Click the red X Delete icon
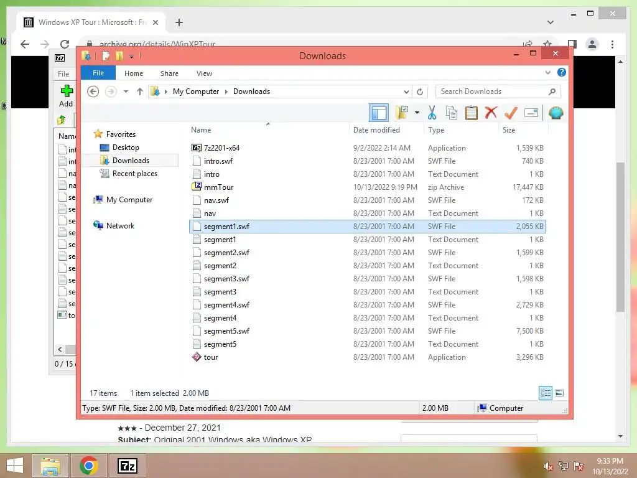The height and width of the screenshot is (478, 637). [x=491, y=113]
